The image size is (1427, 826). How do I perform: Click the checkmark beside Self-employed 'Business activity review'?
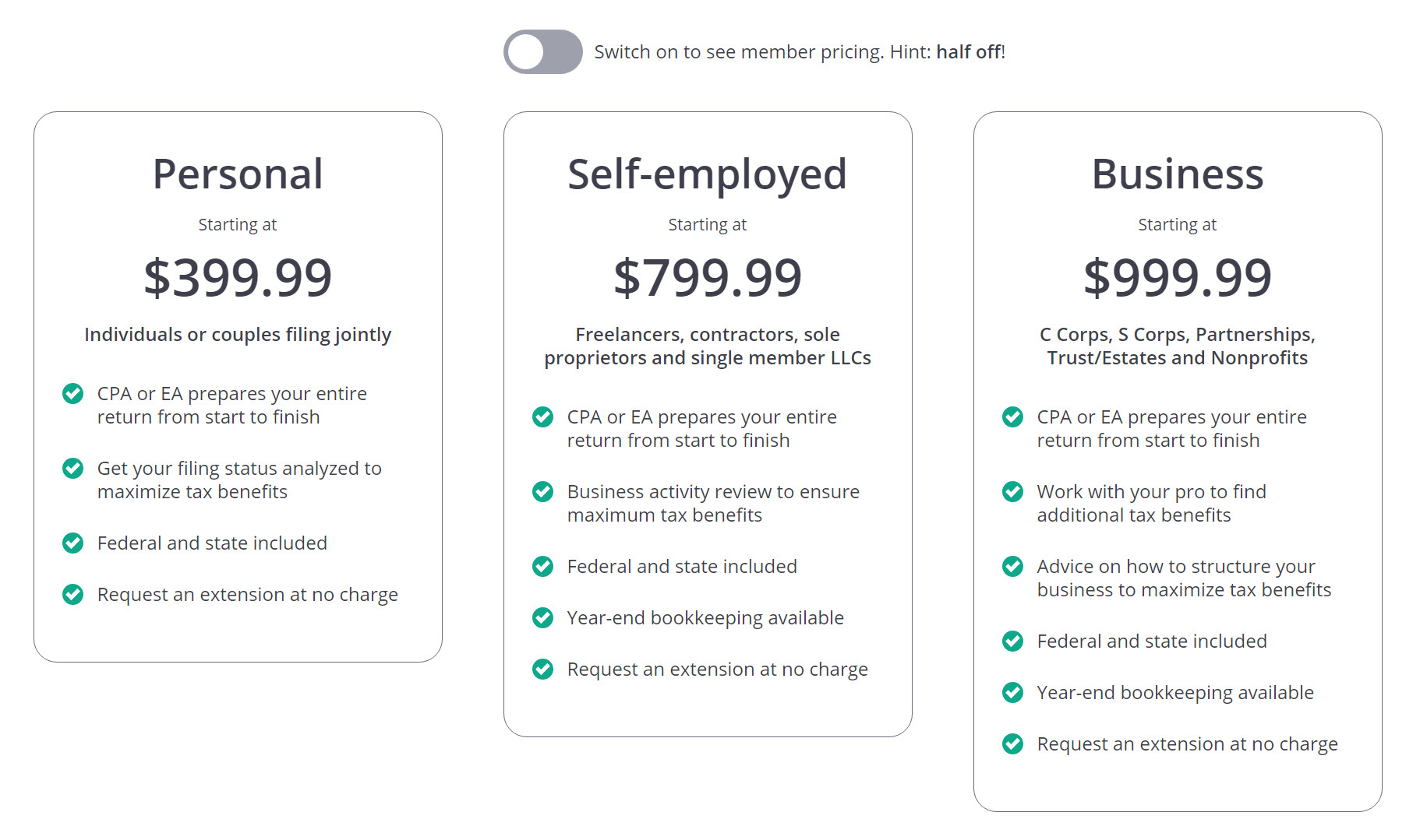tap(543, 492)
